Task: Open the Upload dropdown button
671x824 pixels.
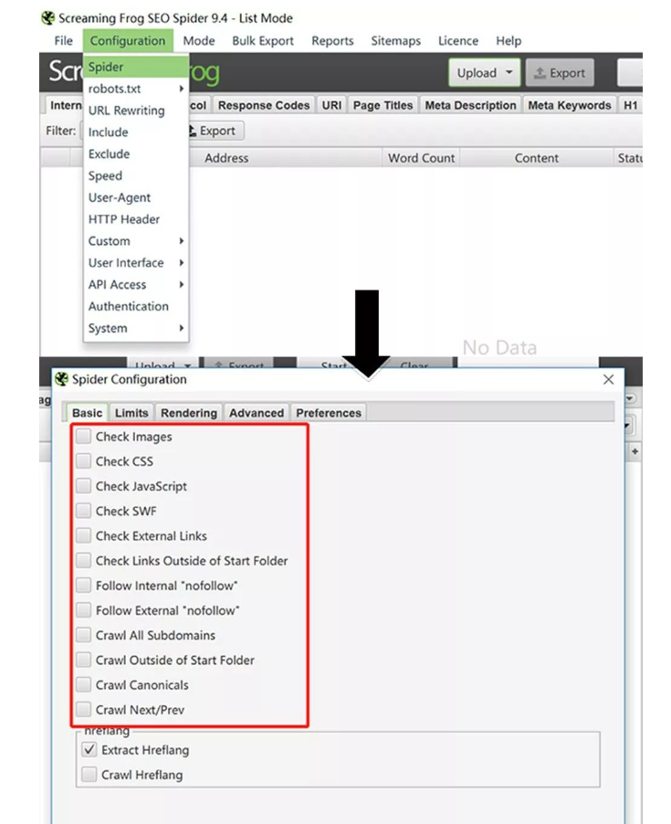Action: (484, 72)
